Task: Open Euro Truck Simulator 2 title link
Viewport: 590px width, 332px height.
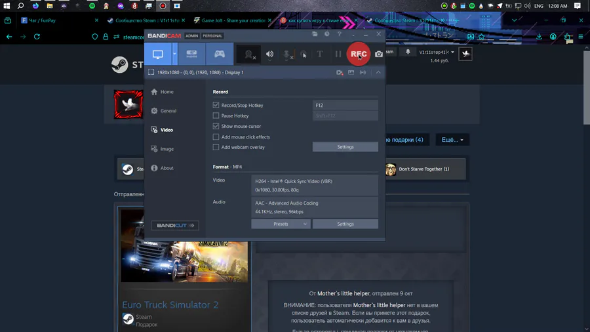Action: tap(170, 304)
